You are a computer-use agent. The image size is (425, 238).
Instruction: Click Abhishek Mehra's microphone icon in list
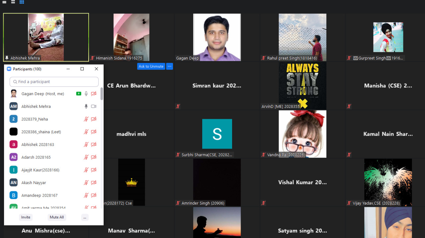[x=86, y=106]
